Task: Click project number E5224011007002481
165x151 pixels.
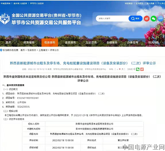Action: (28, 98)
